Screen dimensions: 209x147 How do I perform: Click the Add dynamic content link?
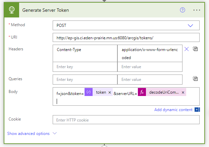(x=173, y=110)
